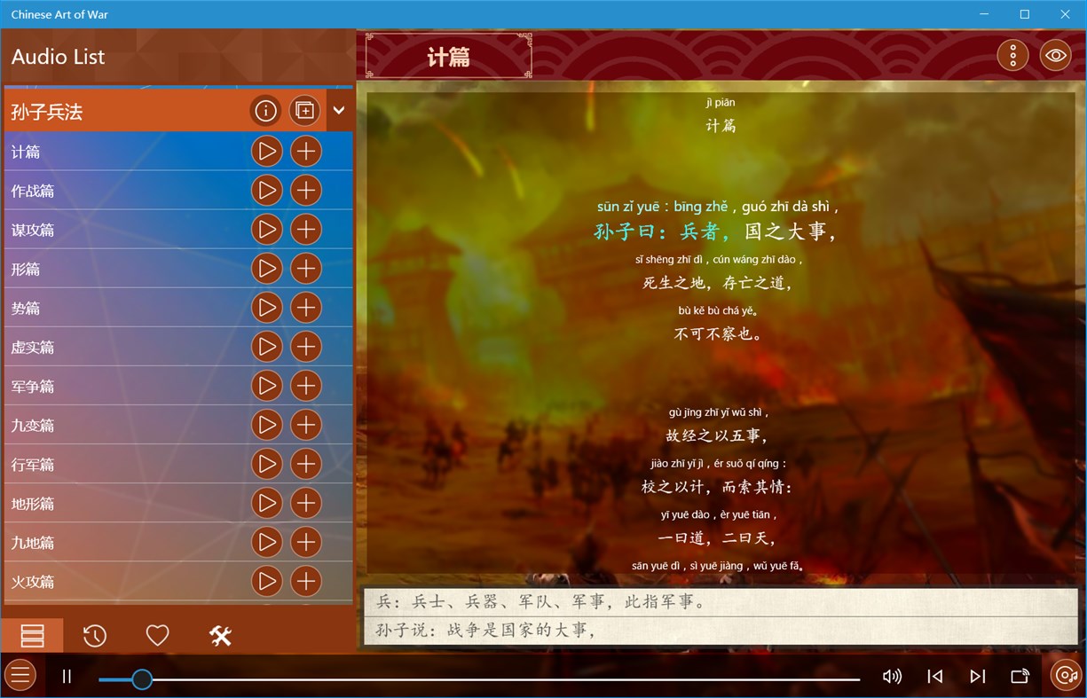Pause the current audio playback
This screenshot has height=698, width=1087.
tap(67, 676)
